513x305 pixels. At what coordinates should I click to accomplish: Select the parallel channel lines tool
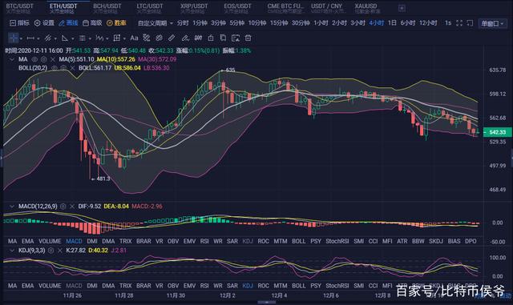coord(48,38)
